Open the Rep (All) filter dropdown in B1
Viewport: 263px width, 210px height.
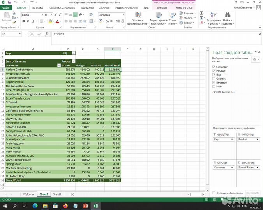click(74, 53)
